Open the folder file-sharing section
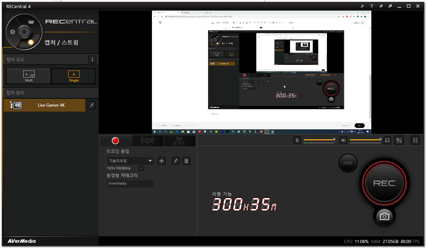The height and width of the screenshot is (248, 426). 31,21
